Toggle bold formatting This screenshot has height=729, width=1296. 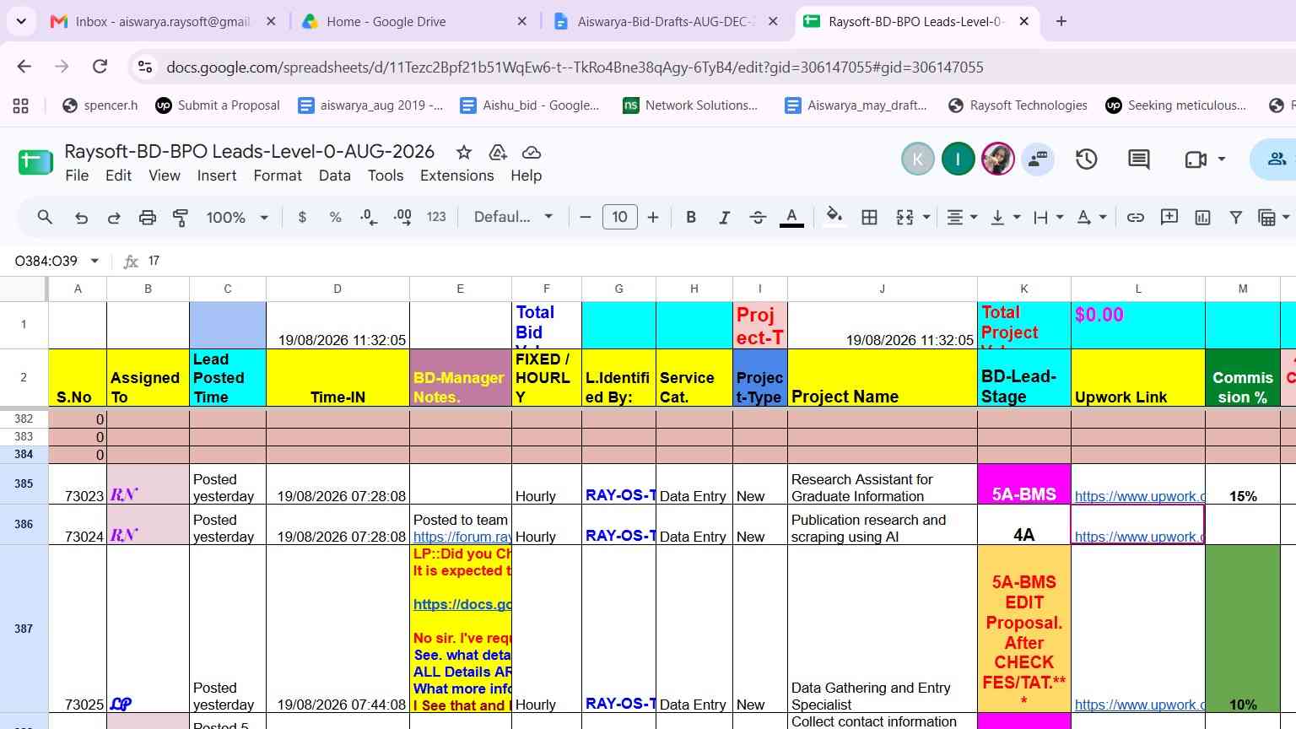[691, 218]
